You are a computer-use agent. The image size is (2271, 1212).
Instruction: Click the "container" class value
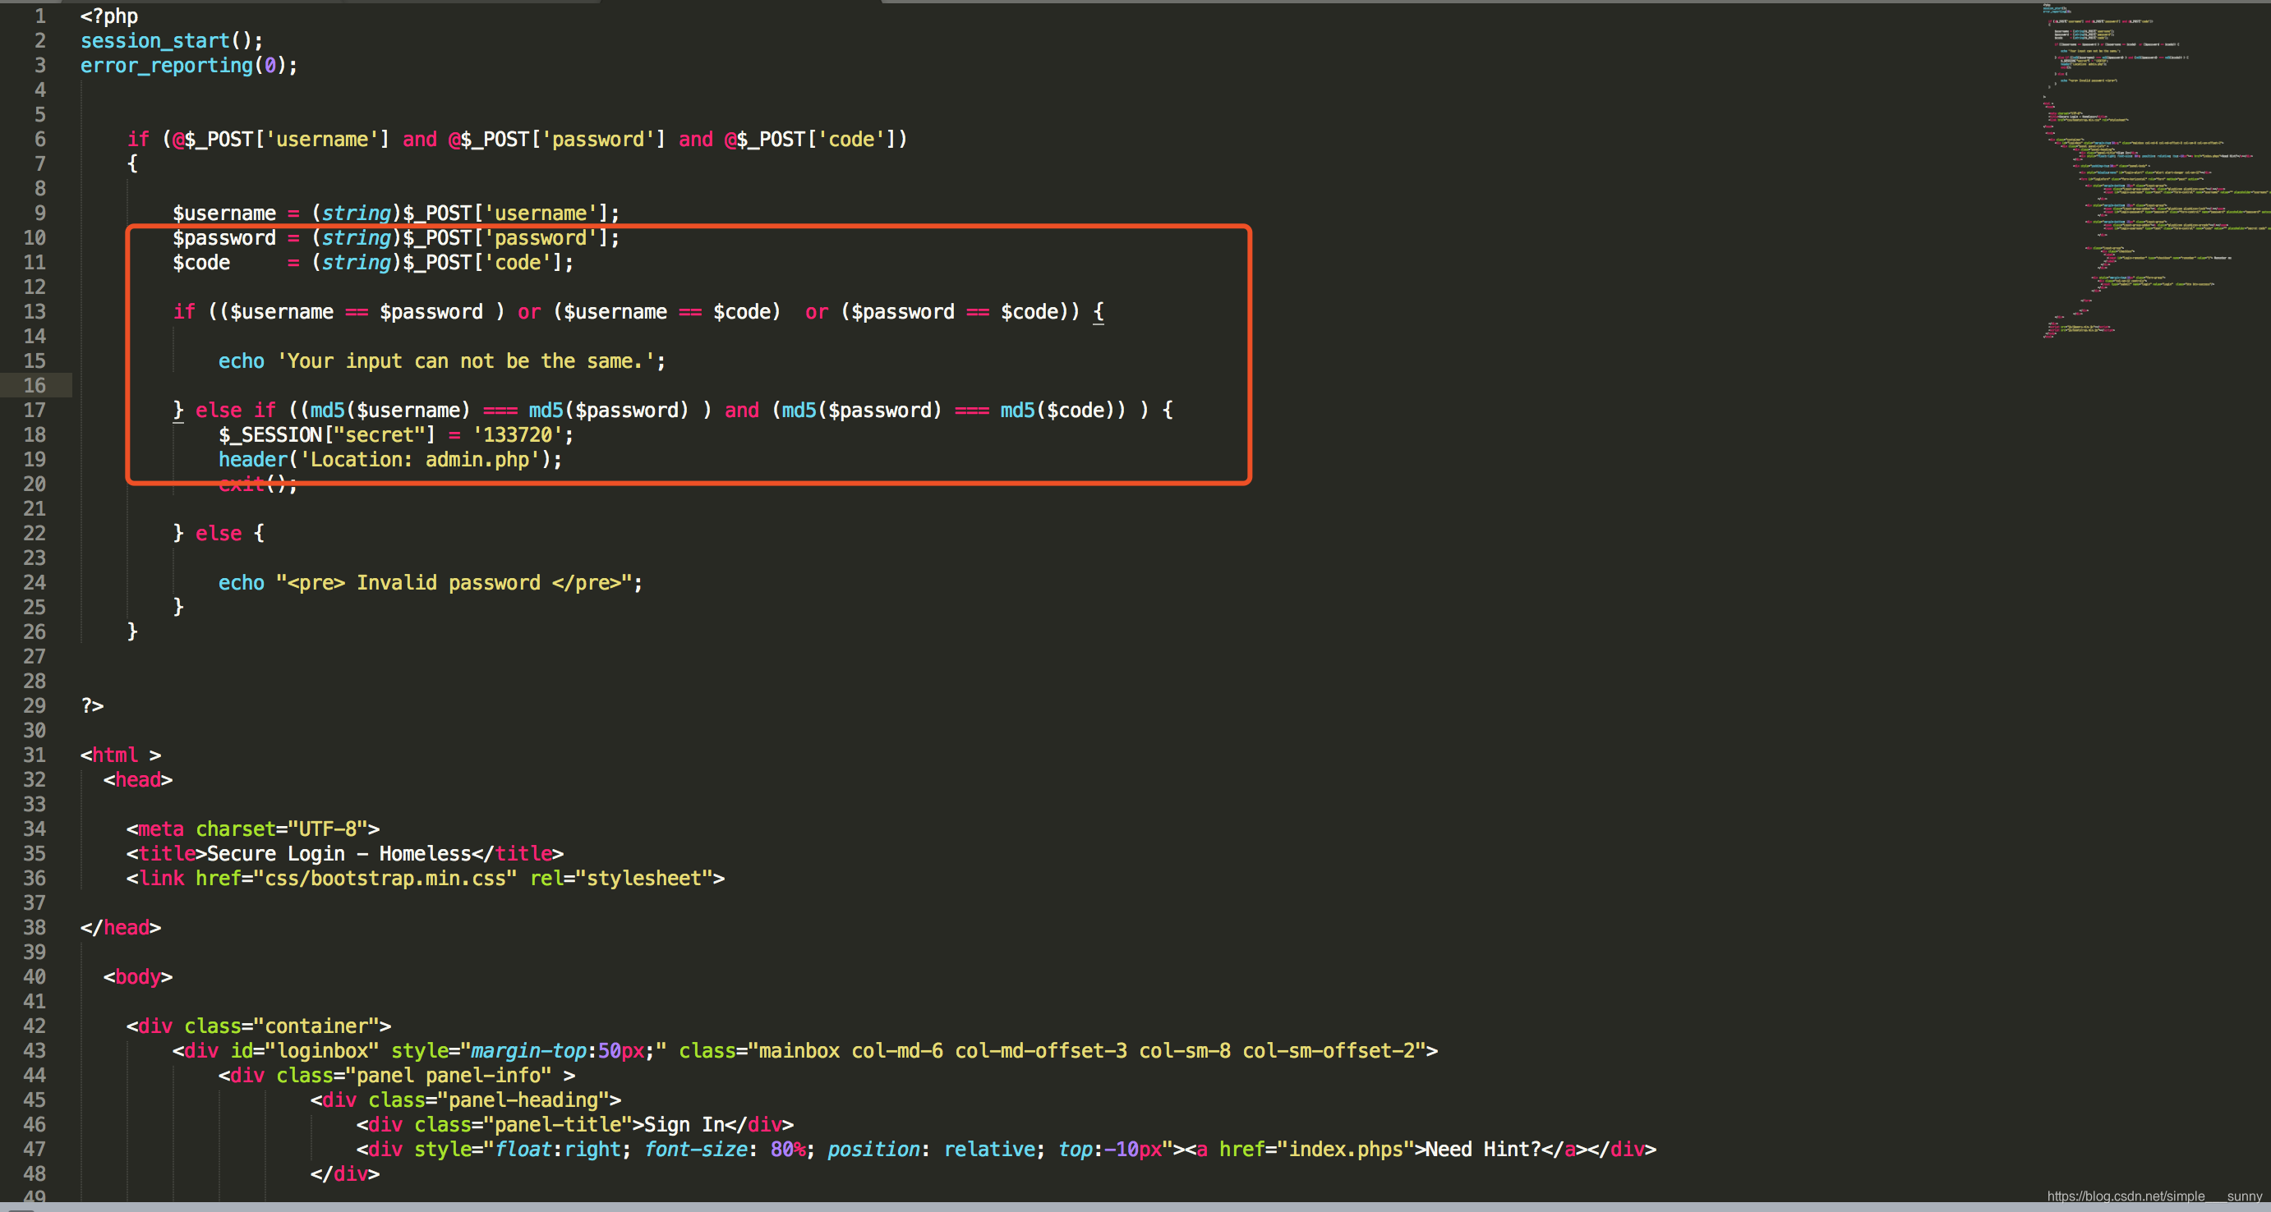[x=316, y=1026]
